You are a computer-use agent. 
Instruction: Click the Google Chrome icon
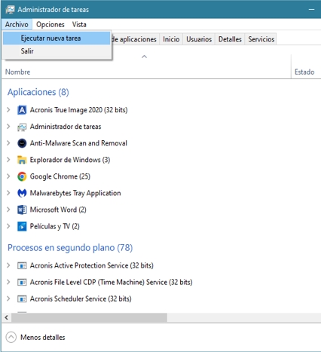coord(22,176)
